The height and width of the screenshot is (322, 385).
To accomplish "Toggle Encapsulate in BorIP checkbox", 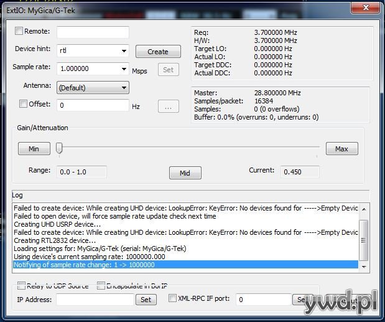I will [x=101, y=286].
